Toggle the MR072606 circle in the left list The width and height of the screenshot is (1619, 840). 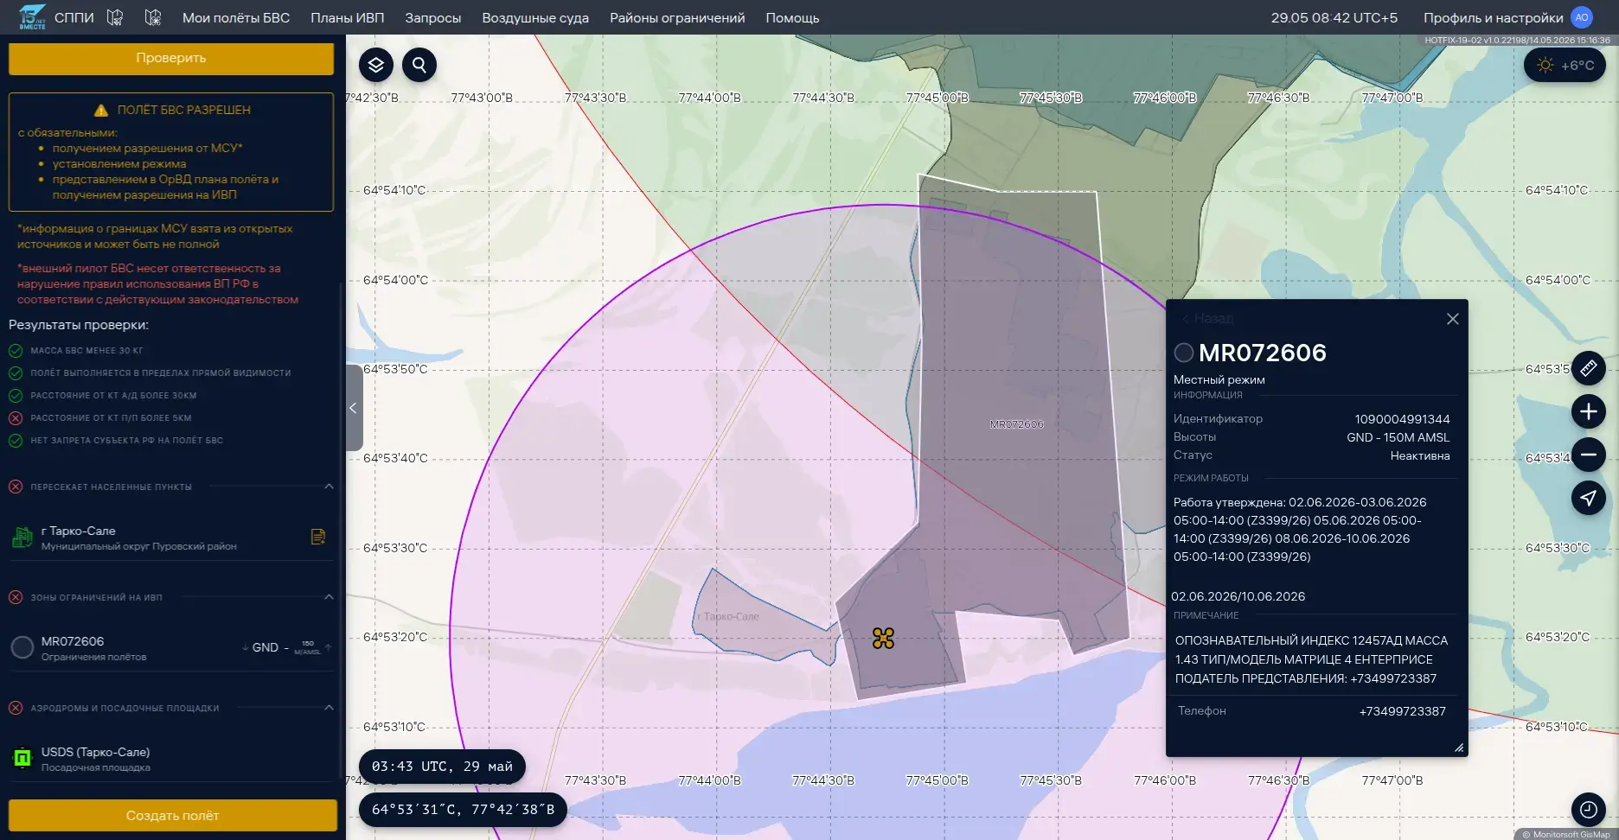[22, 647]
